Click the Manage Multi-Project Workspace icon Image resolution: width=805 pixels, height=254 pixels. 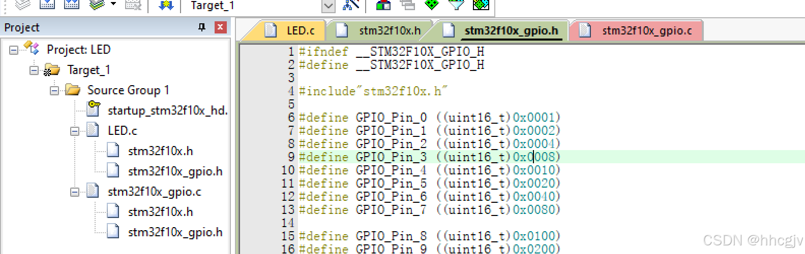pos(407,5)
